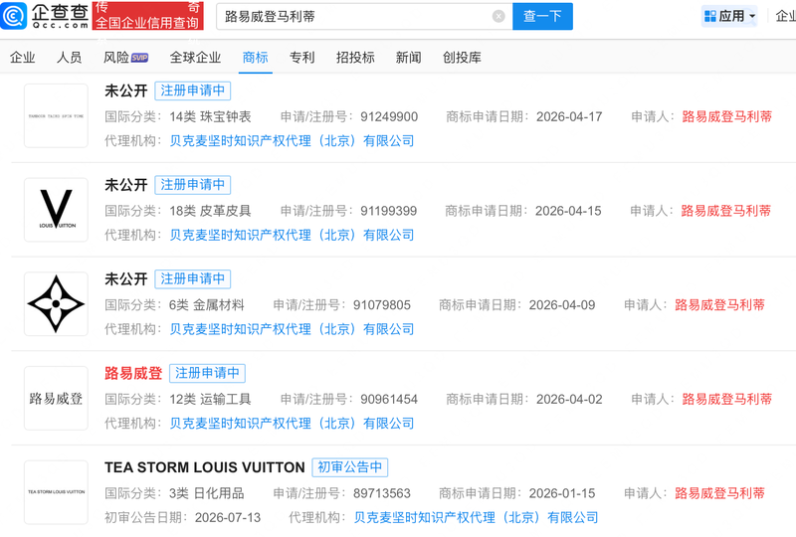Click the Qcc.com logo icon
Screen dimensions: 796x537
14,16
